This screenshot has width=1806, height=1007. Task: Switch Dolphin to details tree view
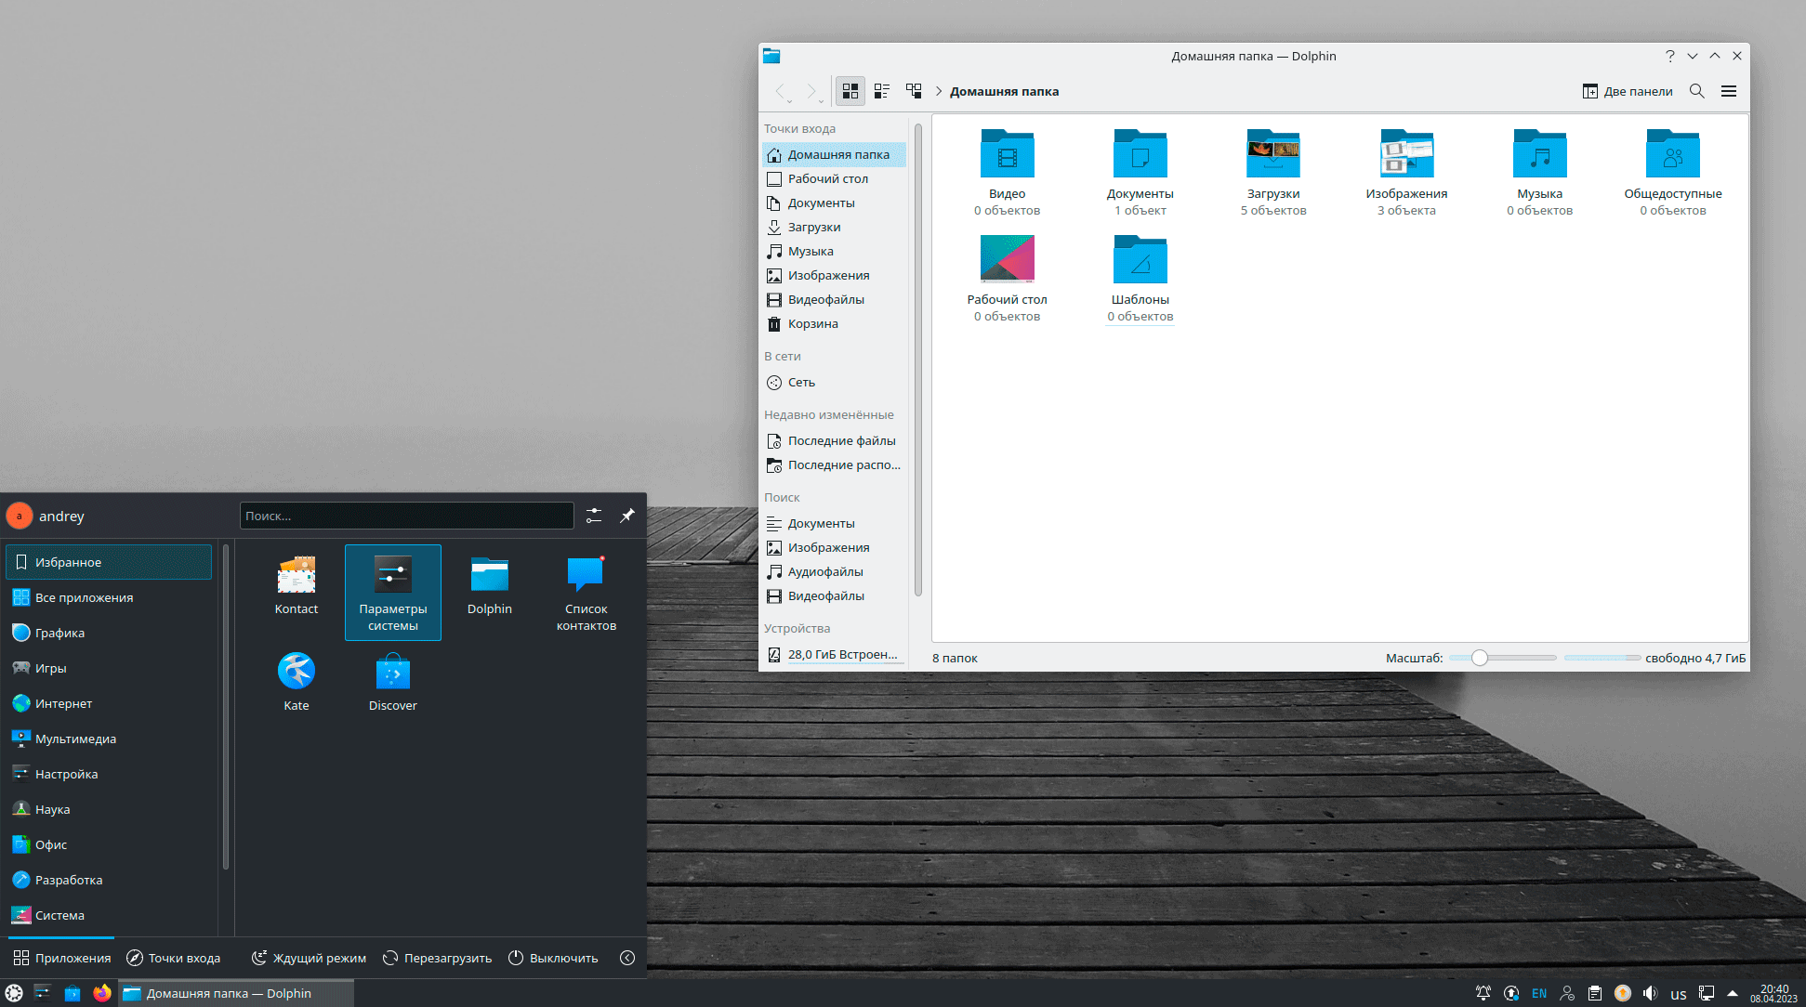point(914,91)
